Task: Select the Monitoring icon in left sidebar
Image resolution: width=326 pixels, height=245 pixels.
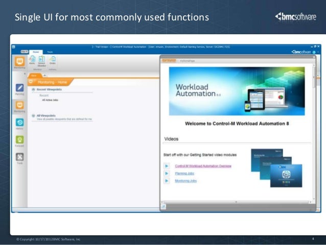Action: [x=20, y=105]
